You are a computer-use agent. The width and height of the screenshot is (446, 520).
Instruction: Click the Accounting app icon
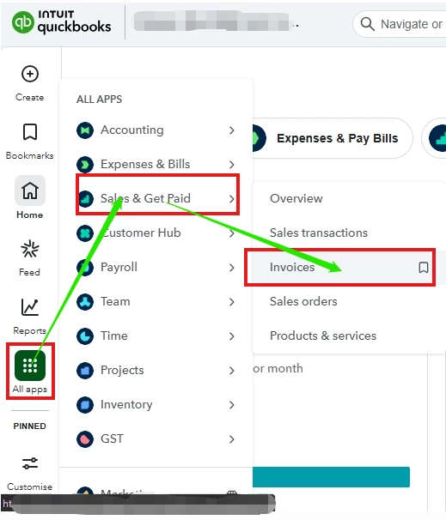pos(85,130)
